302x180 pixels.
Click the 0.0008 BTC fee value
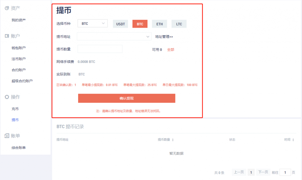[86, 62]
